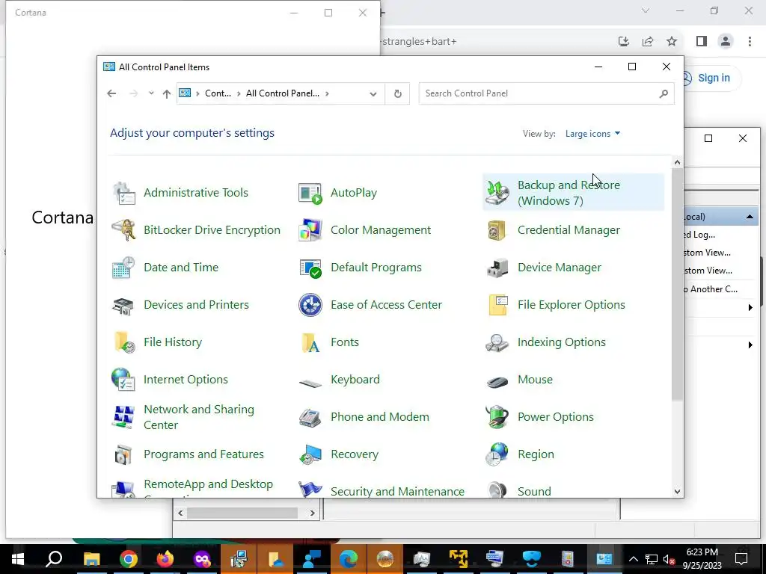
Task: Expand chevron after Cont... breadcrumb
Action: 239,93
